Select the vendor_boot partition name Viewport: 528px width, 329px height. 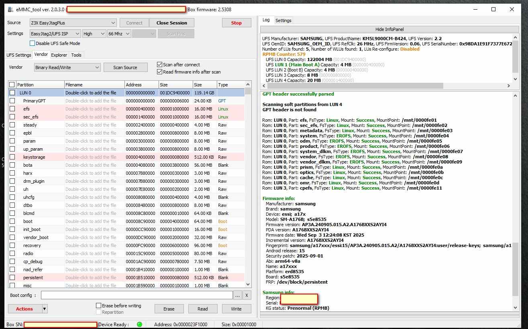pyautogui.click(x=36, y=237)
